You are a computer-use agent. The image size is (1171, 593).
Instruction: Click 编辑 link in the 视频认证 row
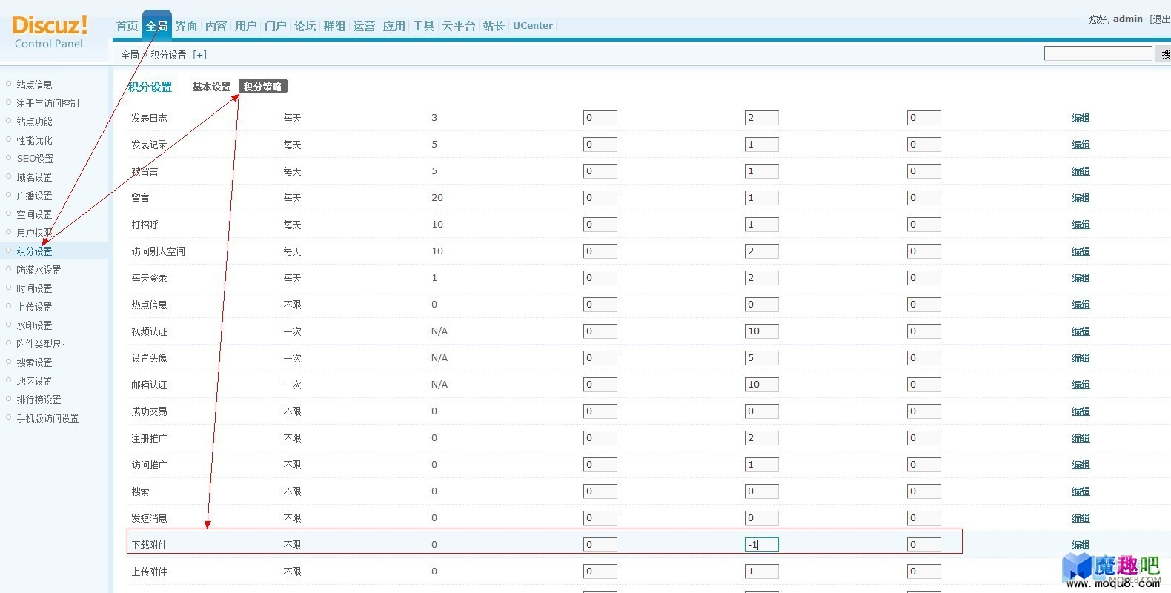[1081, 331]
